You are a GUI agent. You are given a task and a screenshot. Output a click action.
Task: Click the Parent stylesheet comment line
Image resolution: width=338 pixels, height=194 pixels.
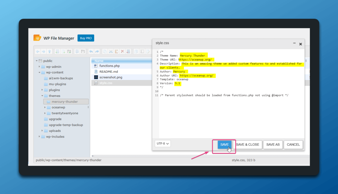(224, 95)
